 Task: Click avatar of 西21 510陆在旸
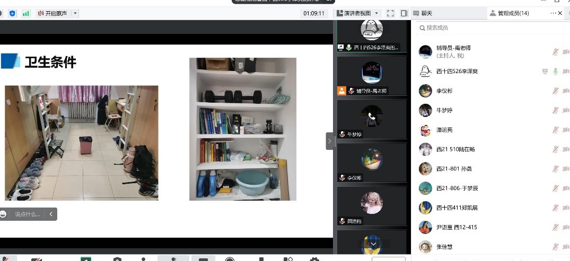click(x=425, y=149)
